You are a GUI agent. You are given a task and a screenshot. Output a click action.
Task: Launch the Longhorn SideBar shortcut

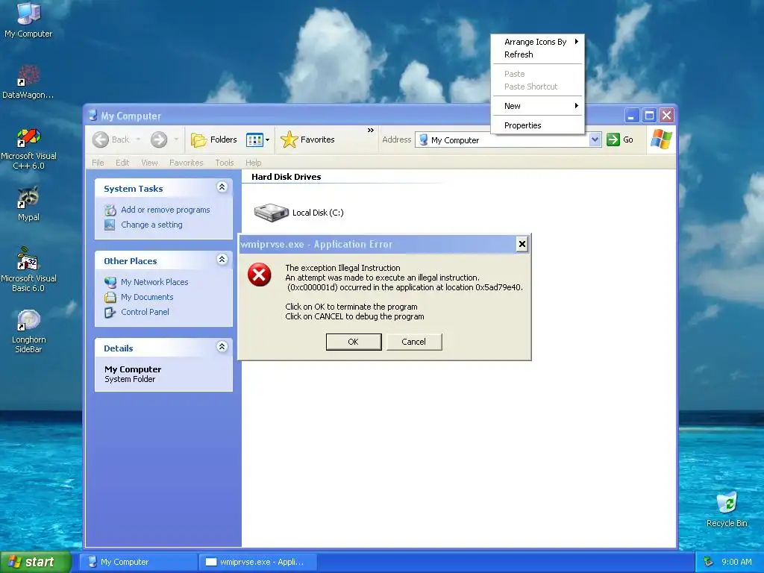pyautogui.click(x=28, y=331)
